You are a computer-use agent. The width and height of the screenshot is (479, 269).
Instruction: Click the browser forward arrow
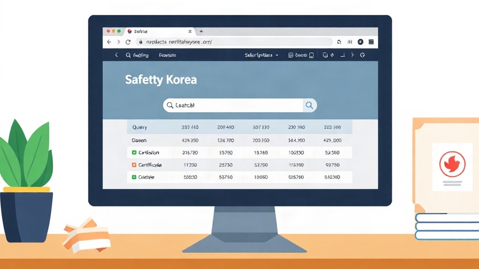pos(118,42)
